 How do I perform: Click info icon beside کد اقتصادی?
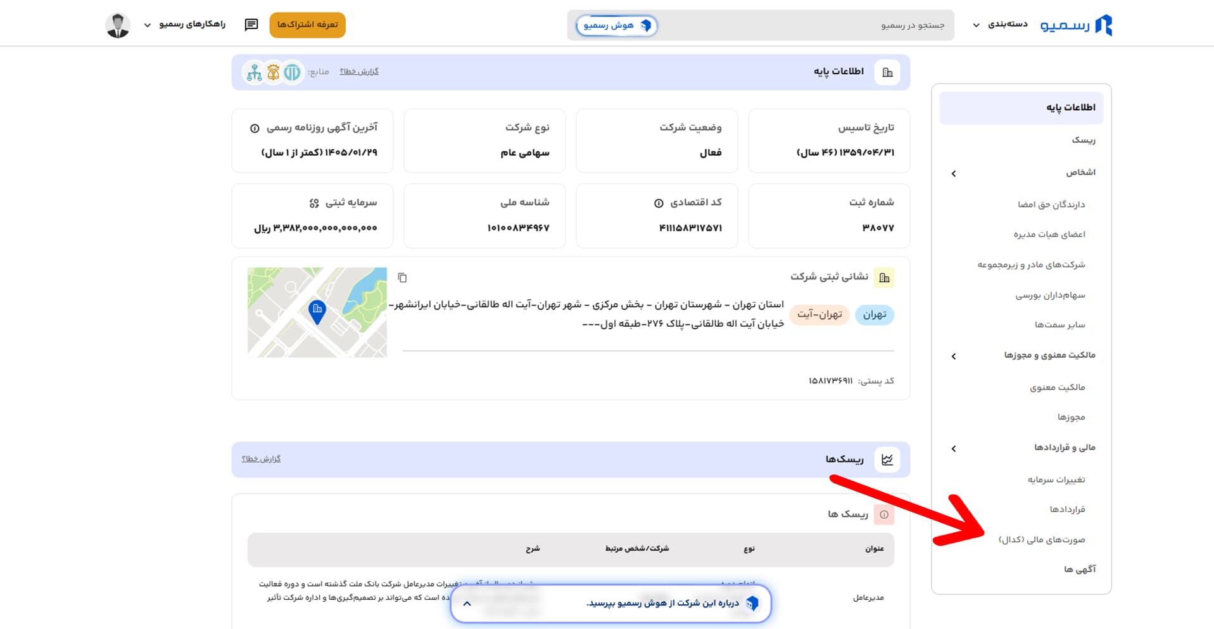[x=659, y=203]
